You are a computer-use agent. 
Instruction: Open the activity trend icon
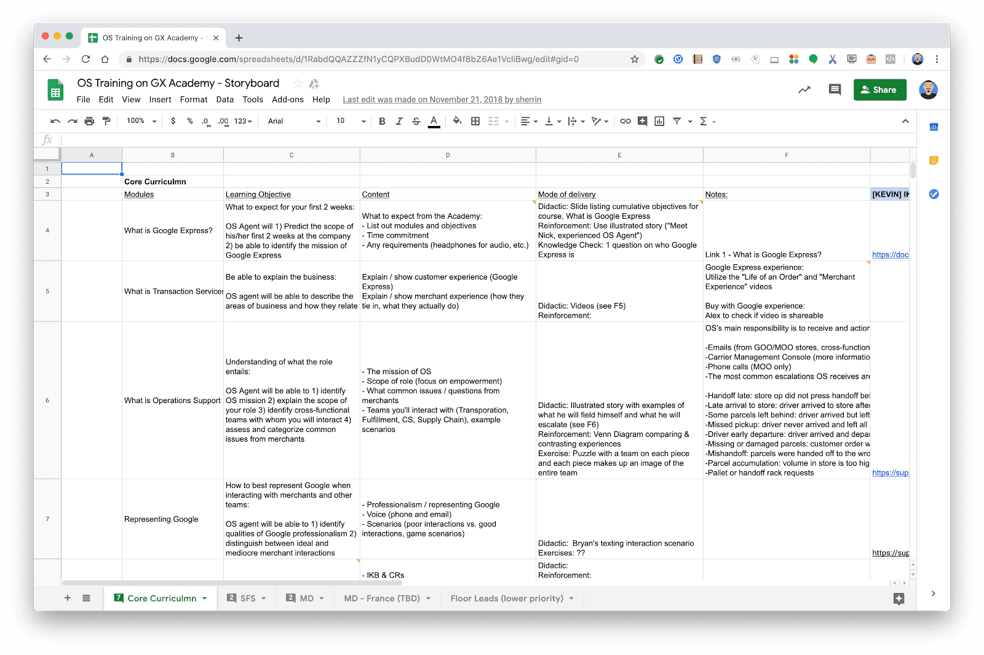804,90
